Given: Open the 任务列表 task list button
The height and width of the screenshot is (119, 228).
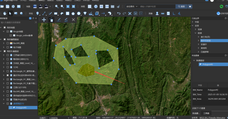Looking at the screenshot, I should pos(222,13).
